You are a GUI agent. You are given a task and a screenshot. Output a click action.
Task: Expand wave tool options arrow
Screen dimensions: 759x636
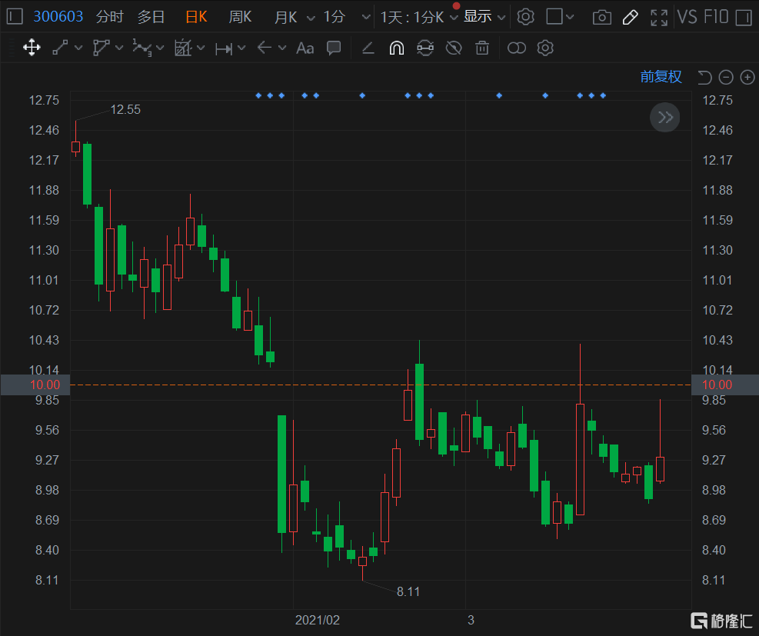click(160, 48)
